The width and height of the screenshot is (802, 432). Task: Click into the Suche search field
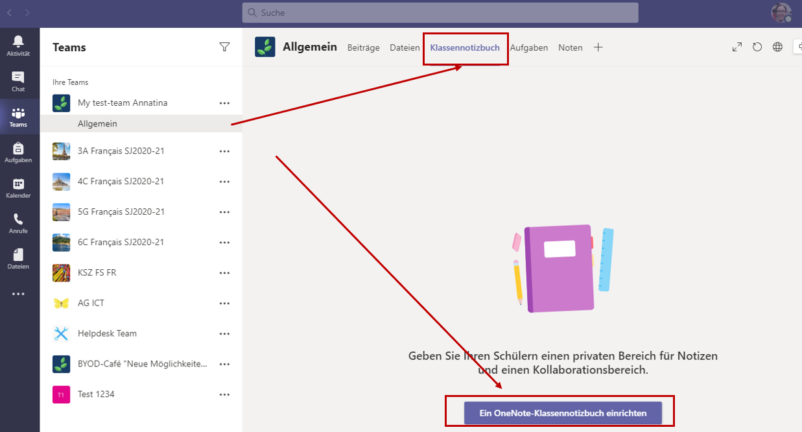click(x=441, y=13)
